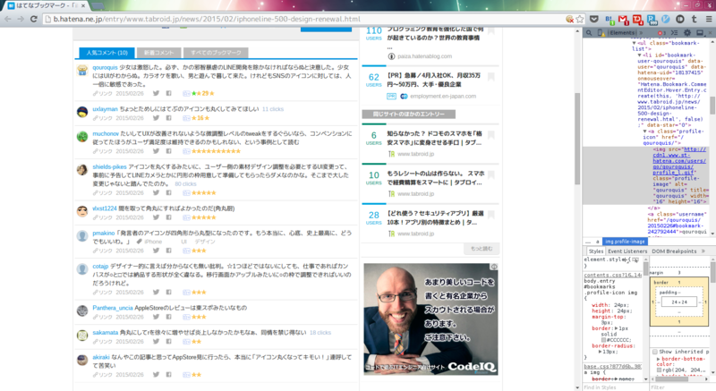716x391 pixels.
Task: Open the Tumblr t extension icon
Action: pyautogui.click(x=695, y=19)
